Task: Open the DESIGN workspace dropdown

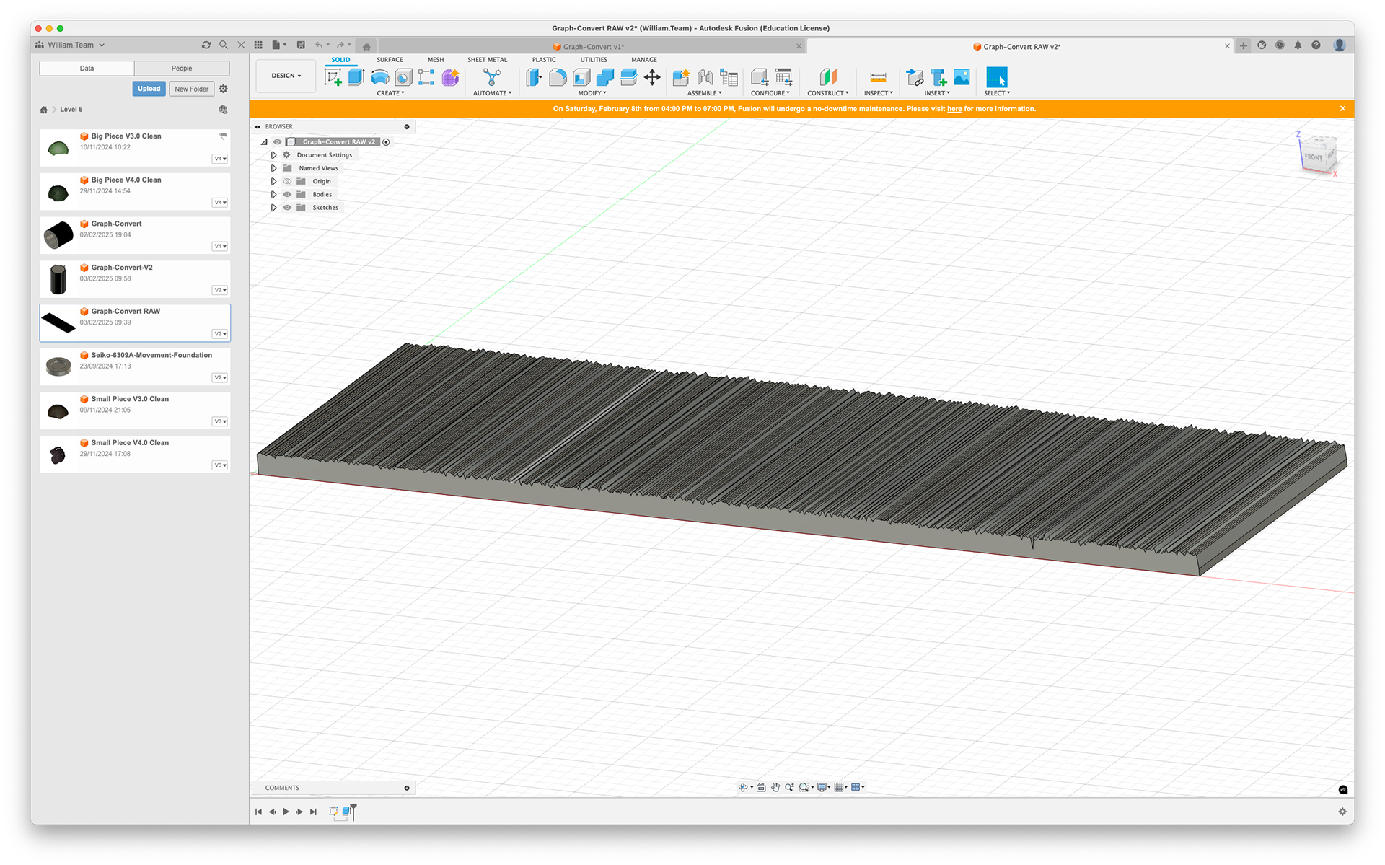Action: 286,76
